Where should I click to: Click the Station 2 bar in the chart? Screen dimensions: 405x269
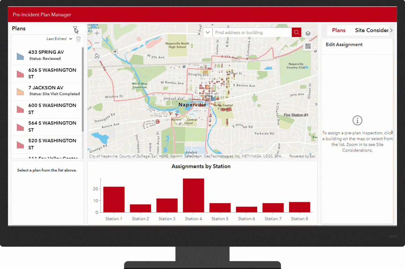[x=140, y=208]
